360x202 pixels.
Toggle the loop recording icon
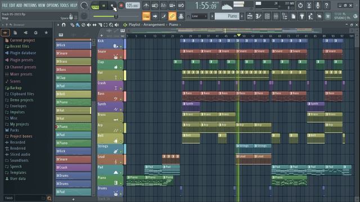pyautogui.click(x=181, y=5)
